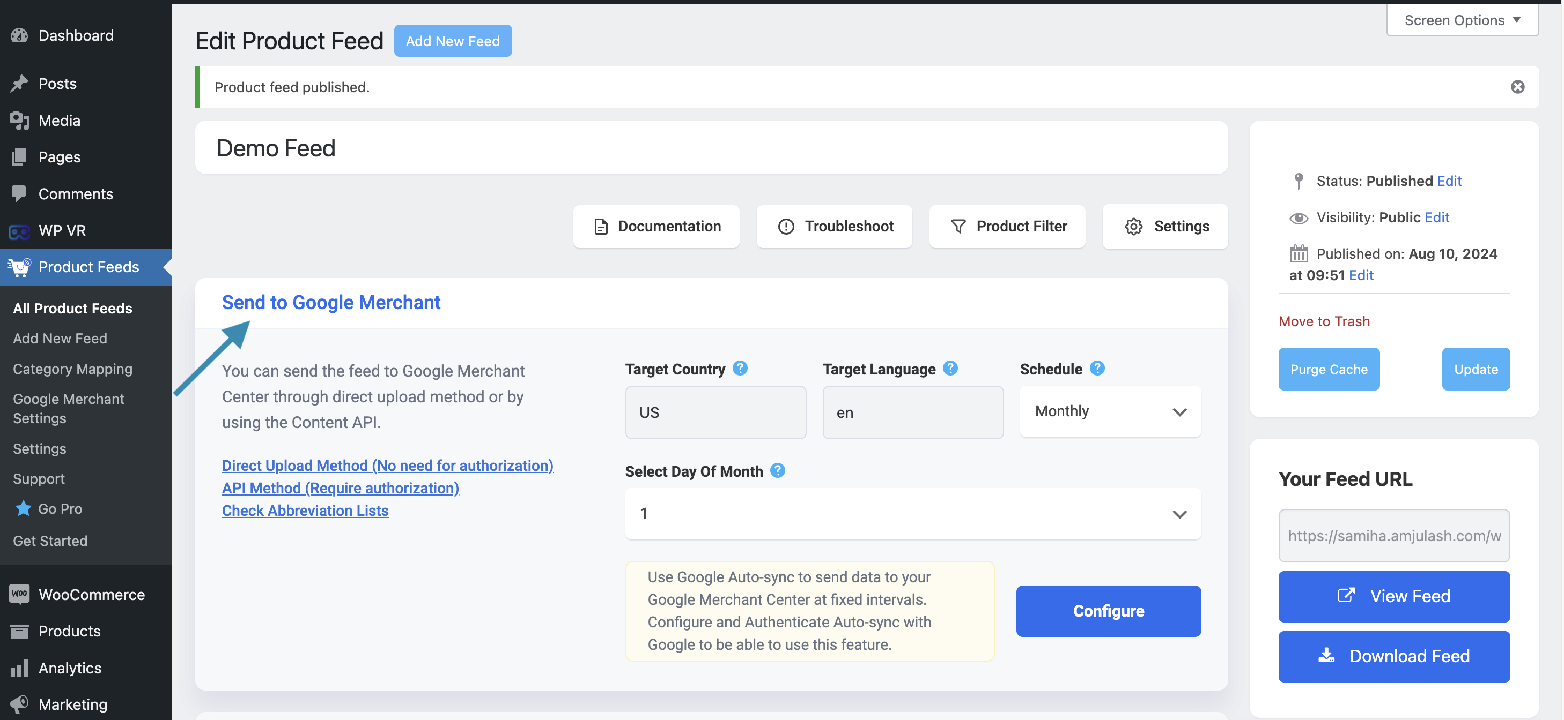This screenshot has width=1564, height=720.
Task: Click the Target Language help icon
Action: point(950,368)
